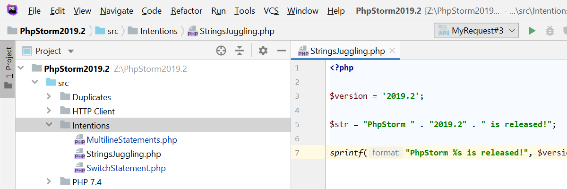Select SwitchStatement.php in the project tree
This screenshot has height=189, width=567.
(x=126, y=168)
